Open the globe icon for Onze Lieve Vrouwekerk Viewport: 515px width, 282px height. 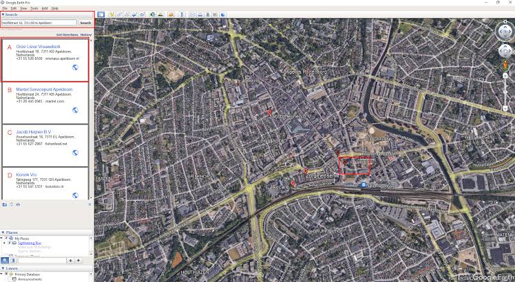pos(75,67)
